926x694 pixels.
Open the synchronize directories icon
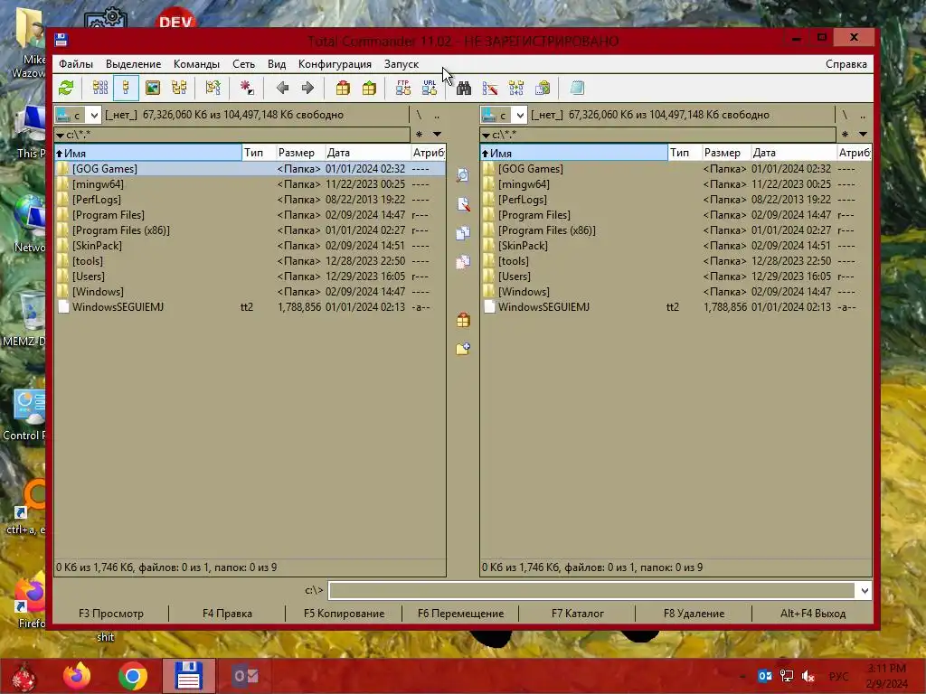pos(516,88)
